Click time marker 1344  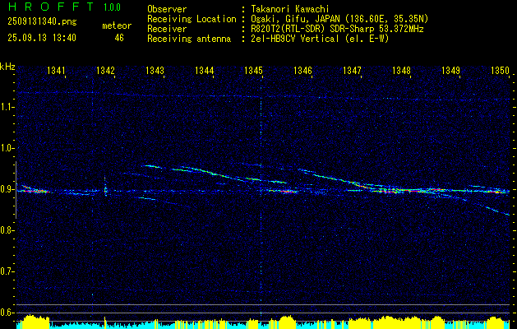[x=204, y=70]
